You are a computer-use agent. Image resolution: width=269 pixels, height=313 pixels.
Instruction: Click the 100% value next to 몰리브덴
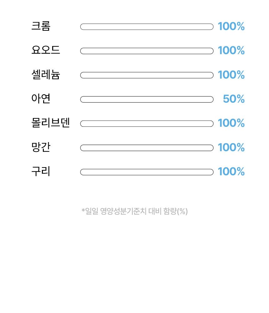(x=231, y=123)
